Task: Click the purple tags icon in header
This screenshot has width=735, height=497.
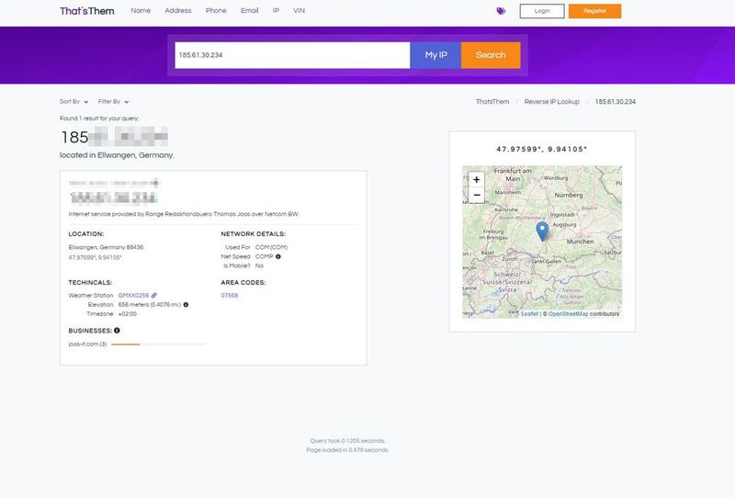Action: point(501,11)
